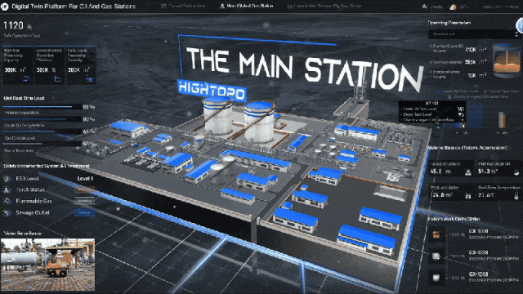
Task: Click the icon beside '124.8 m²'
Action: point(468,196)
